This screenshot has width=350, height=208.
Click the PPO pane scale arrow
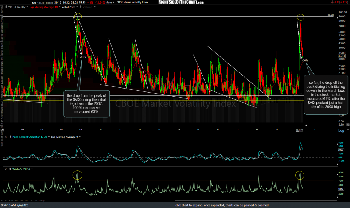(x=337, y=144)
